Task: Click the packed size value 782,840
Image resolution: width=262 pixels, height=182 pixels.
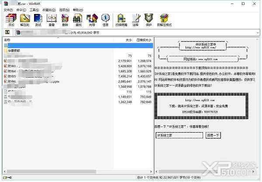Action: [x=146, y=102]
